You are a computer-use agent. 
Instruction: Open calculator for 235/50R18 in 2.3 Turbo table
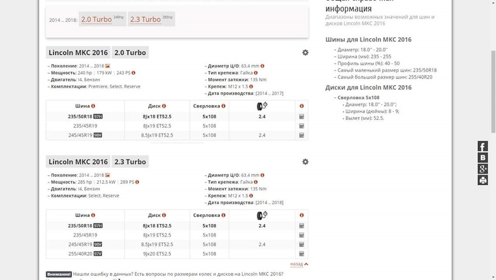pyautogui.click(x=301, y=226)
